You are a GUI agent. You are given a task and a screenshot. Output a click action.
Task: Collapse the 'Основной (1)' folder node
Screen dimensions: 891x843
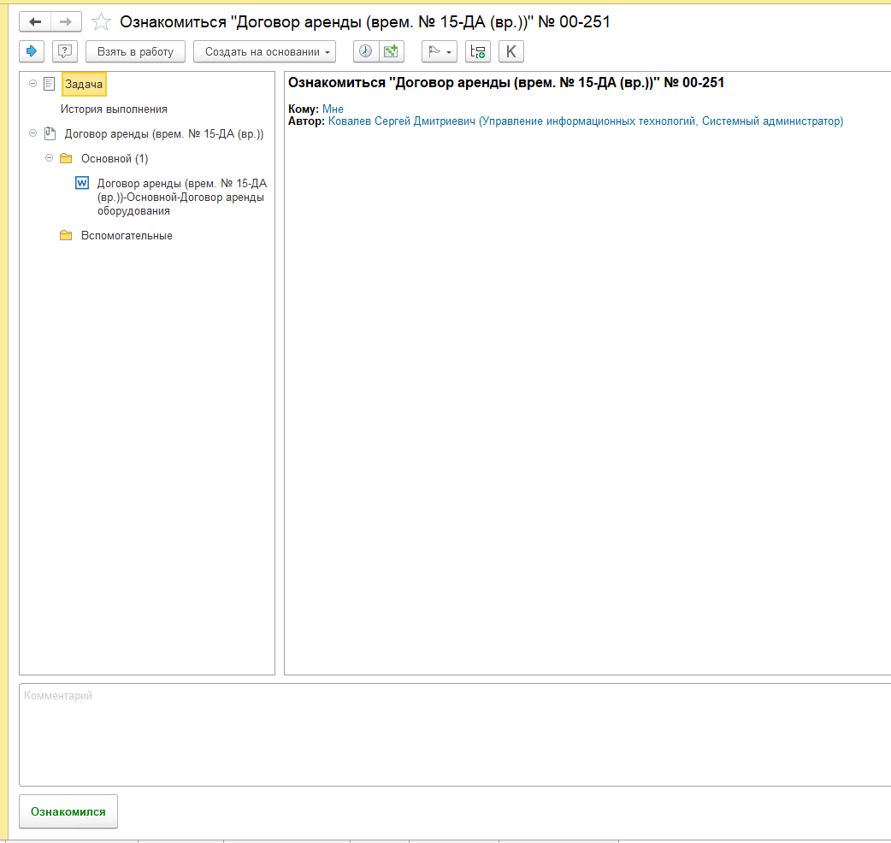49,158
